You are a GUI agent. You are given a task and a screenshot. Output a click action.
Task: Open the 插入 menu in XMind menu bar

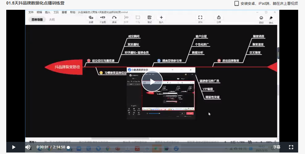(x=48, y=12)
